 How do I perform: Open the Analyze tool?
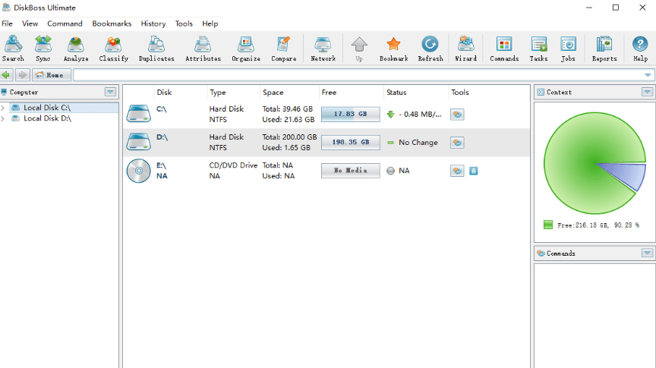[x=76, y=49]
